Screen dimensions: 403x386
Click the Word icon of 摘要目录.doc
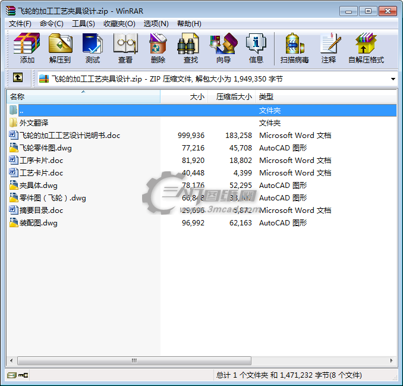tap(13, 210)
